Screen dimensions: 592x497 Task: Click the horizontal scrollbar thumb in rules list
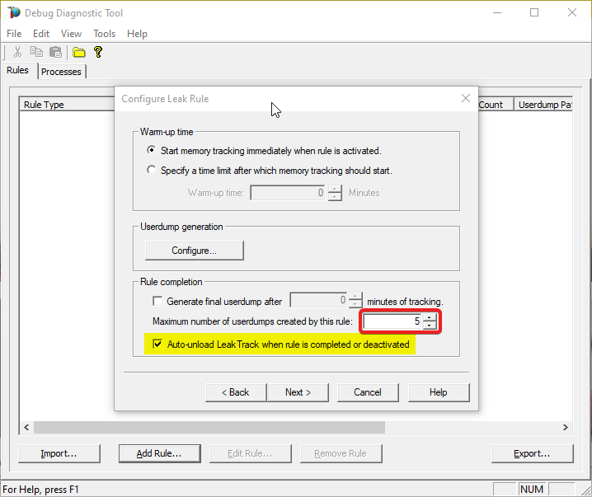pos(209,427)
